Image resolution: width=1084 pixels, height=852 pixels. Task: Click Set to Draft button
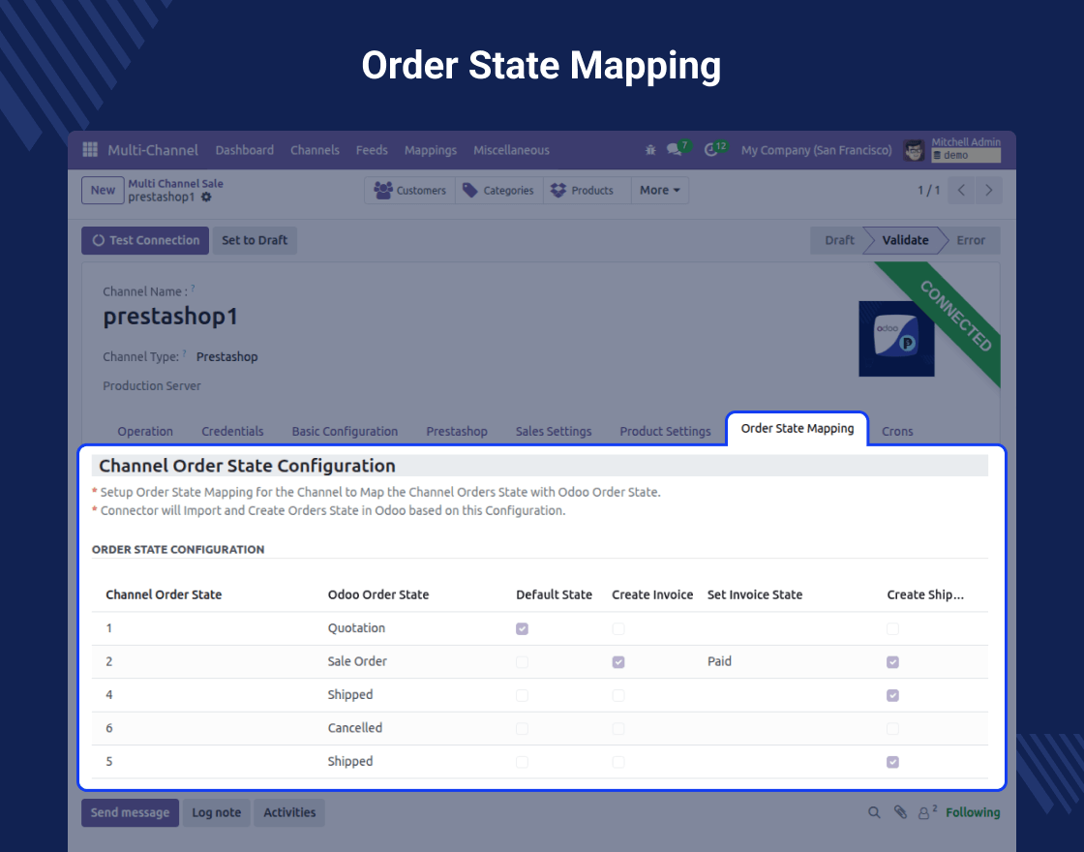coord(255,240)
